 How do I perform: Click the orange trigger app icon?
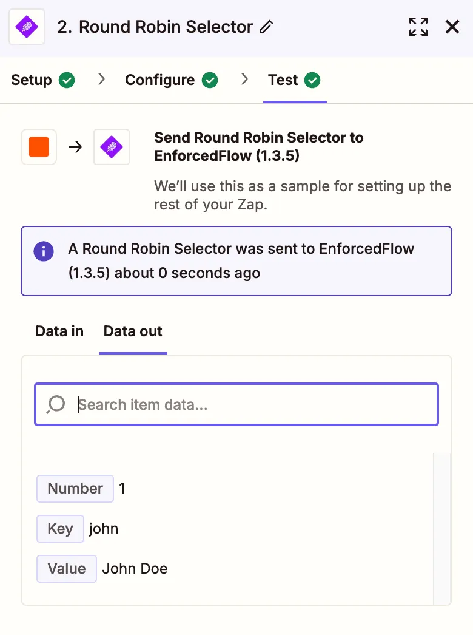(39, 147)
